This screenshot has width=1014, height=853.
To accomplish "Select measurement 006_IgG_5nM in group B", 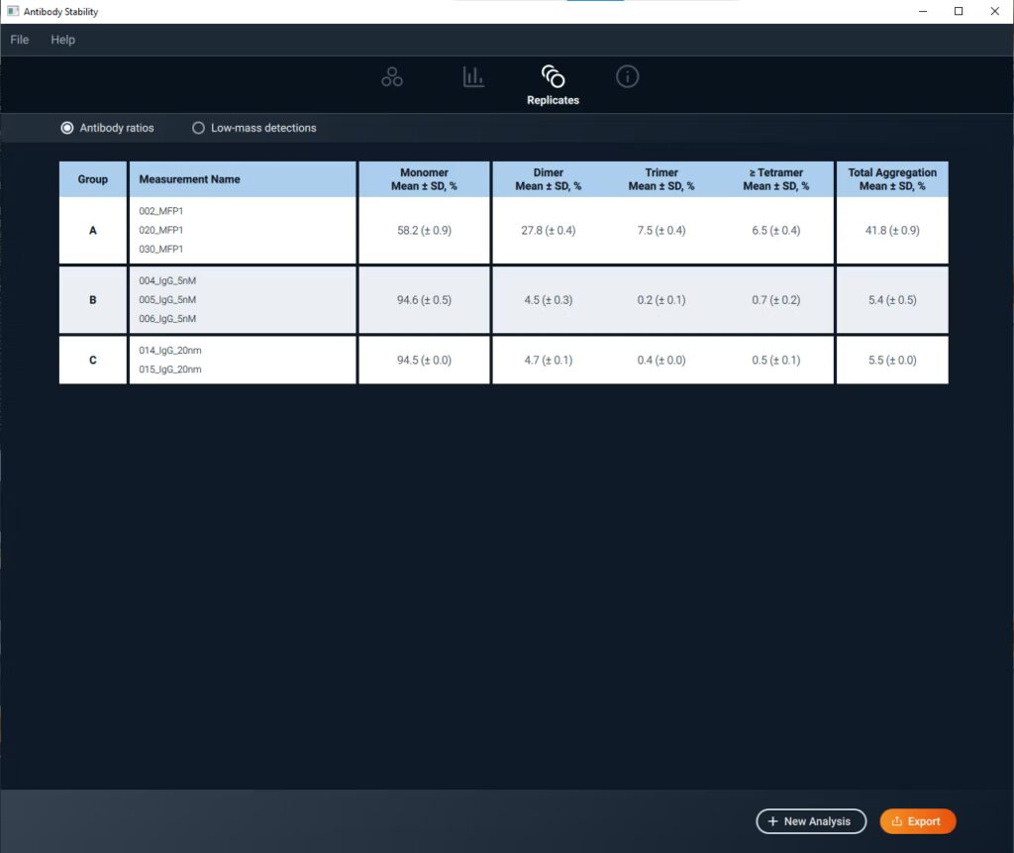I will (167, 319).
